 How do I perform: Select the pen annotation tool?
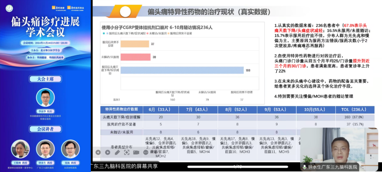pos(117,152)
